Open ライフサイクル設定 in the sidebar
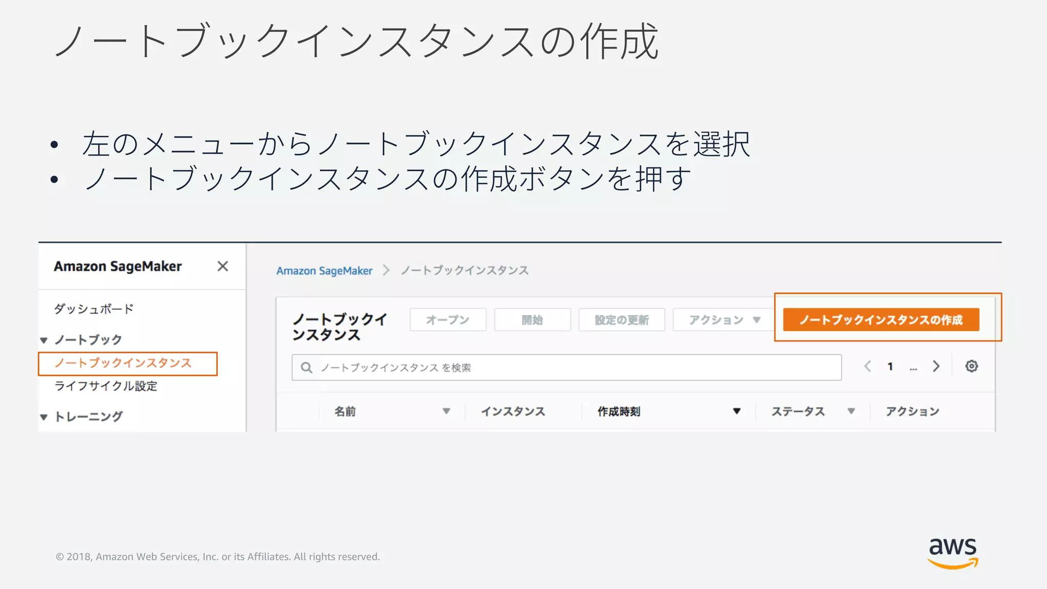The image size is (1047, 589). pos(106,386)
